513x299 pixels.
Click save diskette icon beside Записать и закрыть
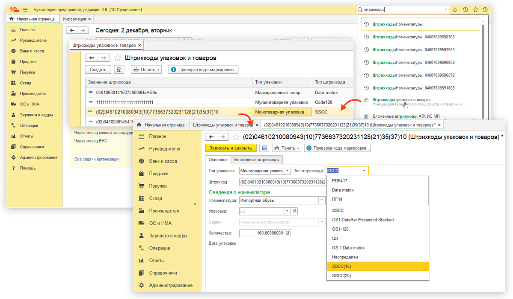coord(264,148)
